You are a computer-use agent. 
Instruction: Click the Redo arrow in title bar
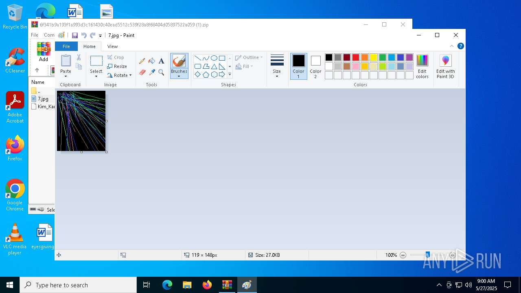93,35
